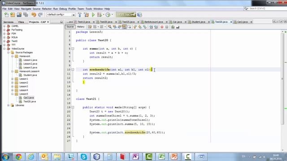
Task: Click the Previous Bookmark icon
Action: click(x=135, y=27)
